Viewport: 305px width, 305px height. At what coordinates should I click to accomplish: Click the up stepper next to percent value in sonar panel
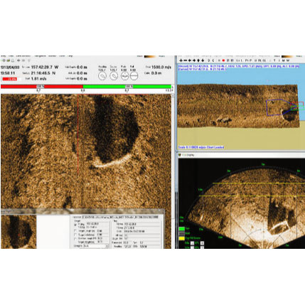[202, 243]
